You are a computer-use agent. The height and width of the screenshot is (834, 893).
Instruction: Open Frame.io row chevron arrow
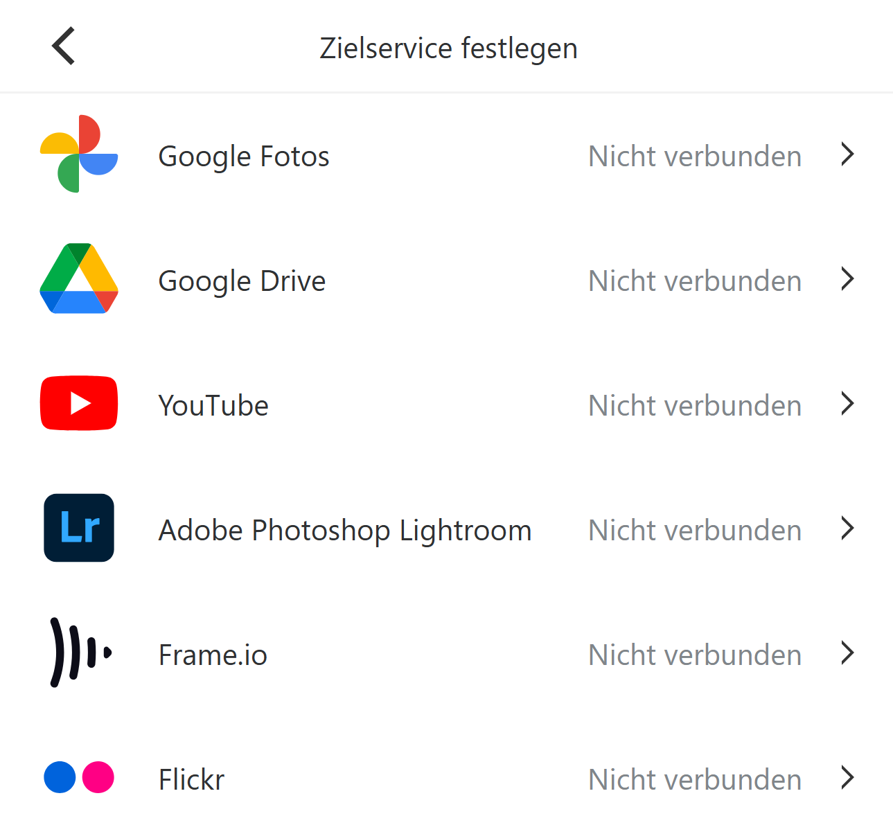coord(847,653)
